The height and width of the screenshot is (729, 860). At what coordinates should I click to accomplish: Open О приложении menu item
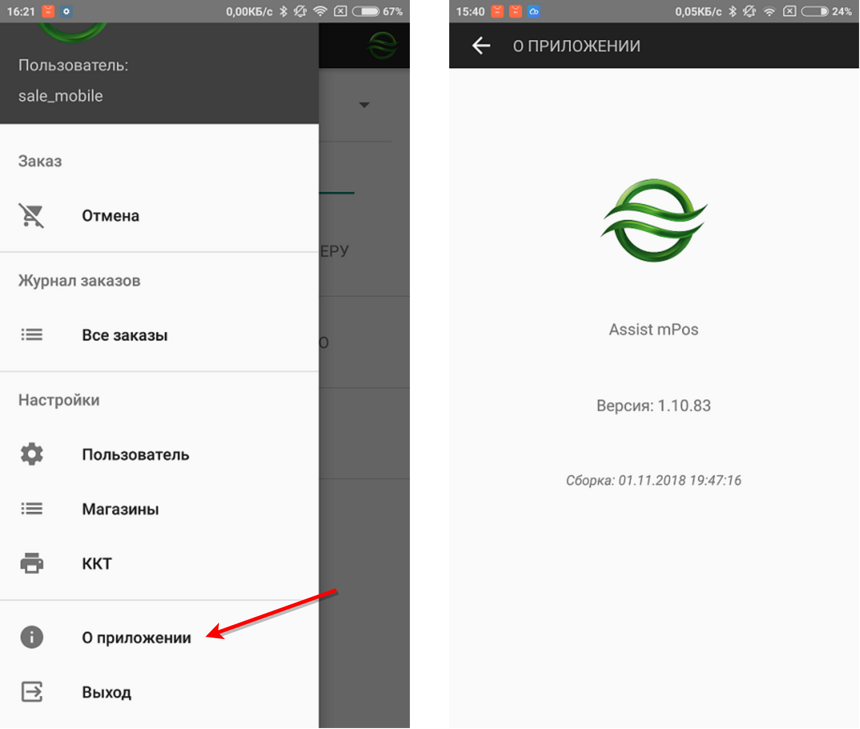click(136, 637)
